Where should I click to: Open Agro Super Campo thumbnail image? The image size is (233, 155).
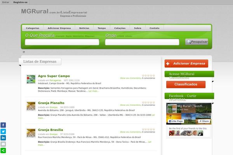pyautogui.click(x=31, y=79)
